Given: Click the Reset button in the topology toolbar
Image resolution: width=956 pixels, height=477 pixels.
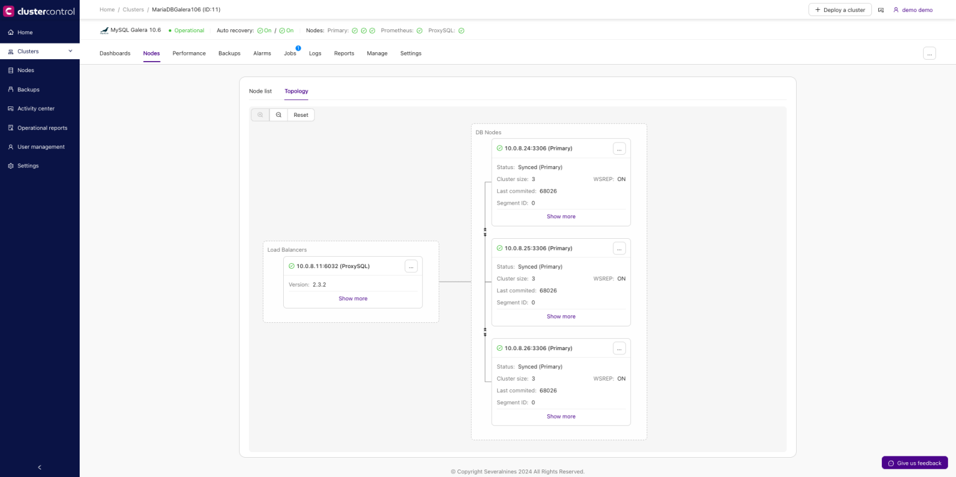Looking at the screenshot, I should click(301, 114).
